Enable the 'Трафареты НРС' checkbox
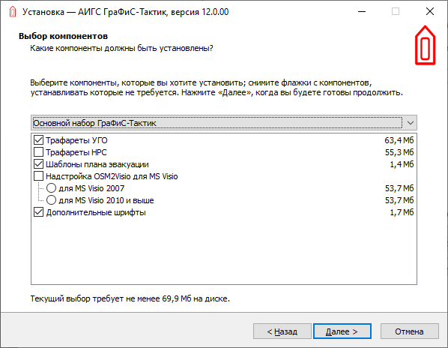Screen dimensions: 448x348 [38, 152]
